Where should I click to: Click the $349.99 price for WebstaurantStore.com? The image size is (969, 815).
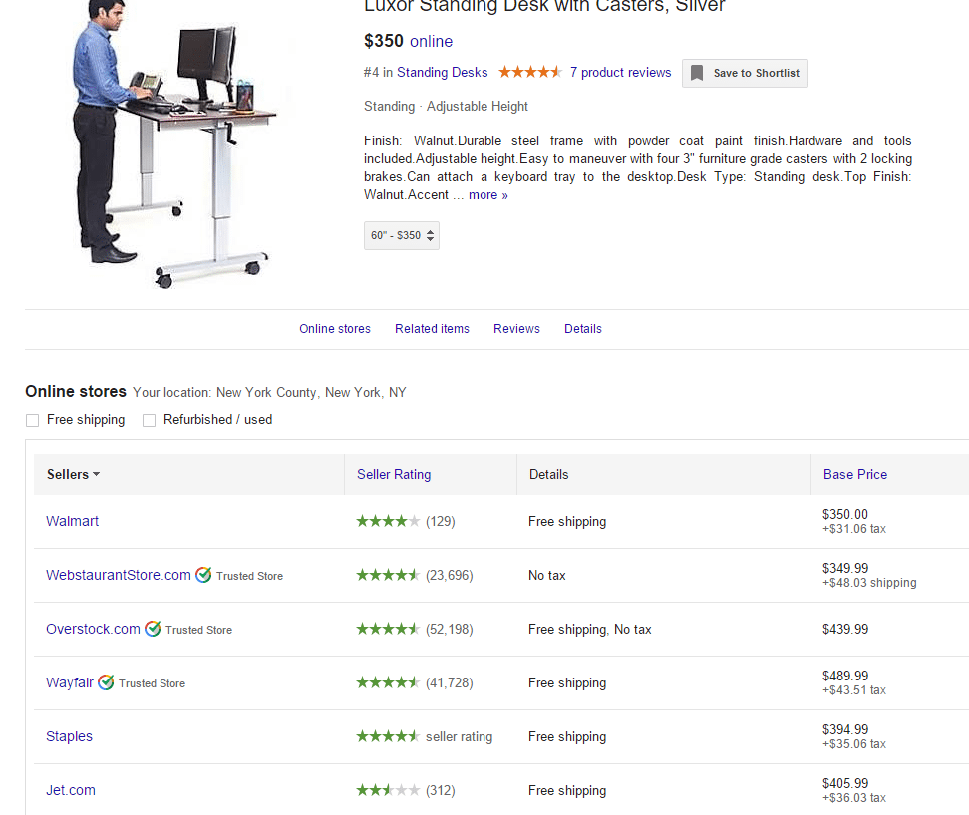(x=845, y=568)
